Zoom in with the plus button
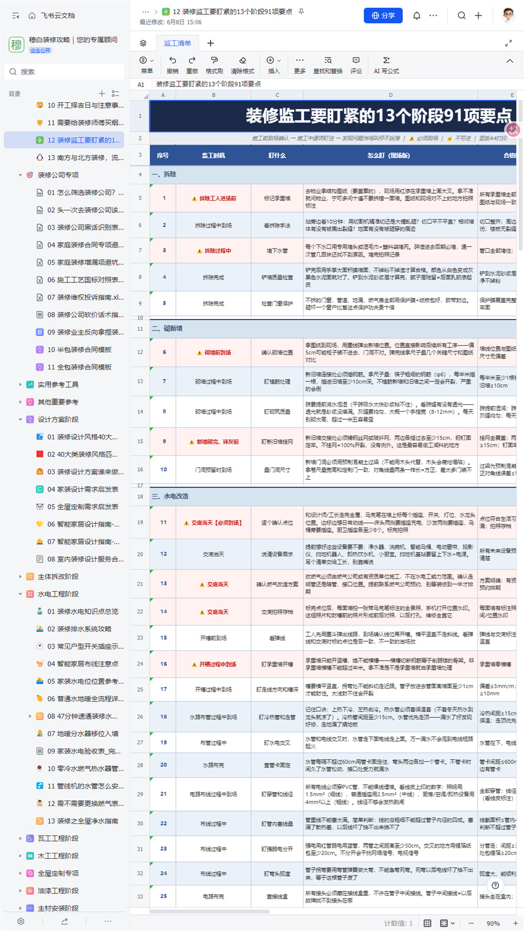 pyautogui.click(x=516, y=923)
